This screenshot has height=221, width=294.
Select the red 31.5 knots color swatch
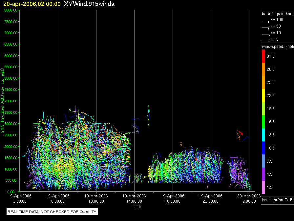263,56
